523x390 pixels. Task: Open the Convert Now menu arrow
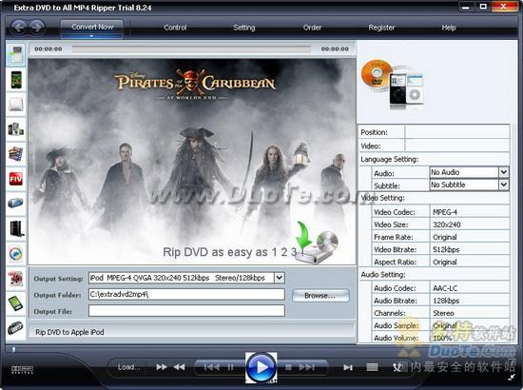point(91,36)
